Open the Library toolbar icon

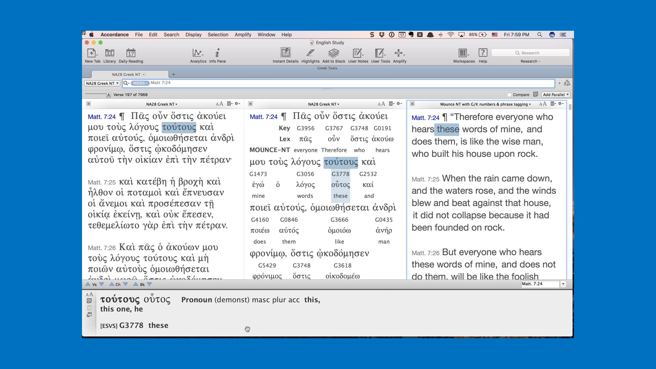[109, 53]
